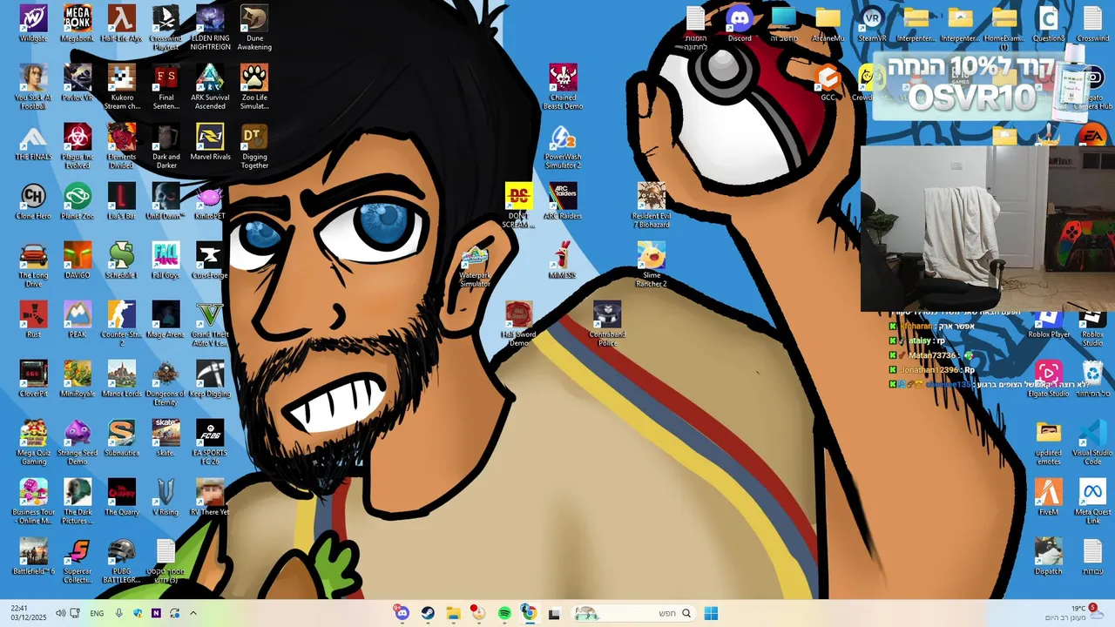Open the CurseForge shortcut

[210, 261]
